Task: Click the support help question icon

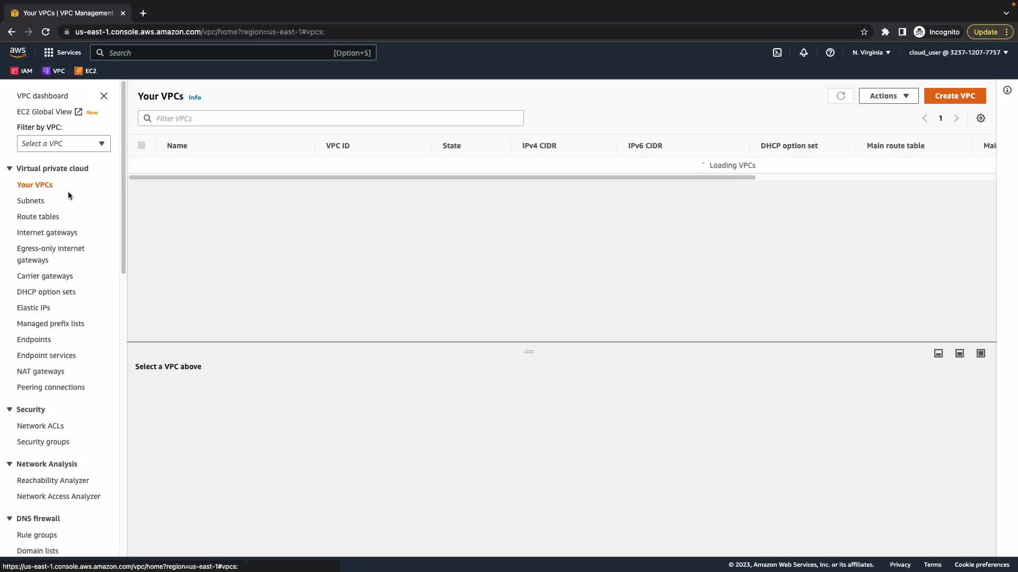Action: click(830, 52)
